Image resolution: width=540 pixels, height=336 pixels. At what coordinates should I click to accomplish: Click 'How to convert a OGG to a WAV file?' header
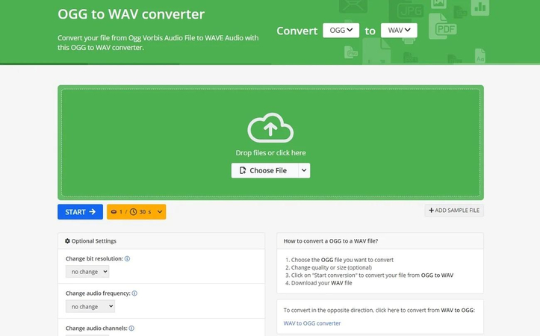pos(331,241)
